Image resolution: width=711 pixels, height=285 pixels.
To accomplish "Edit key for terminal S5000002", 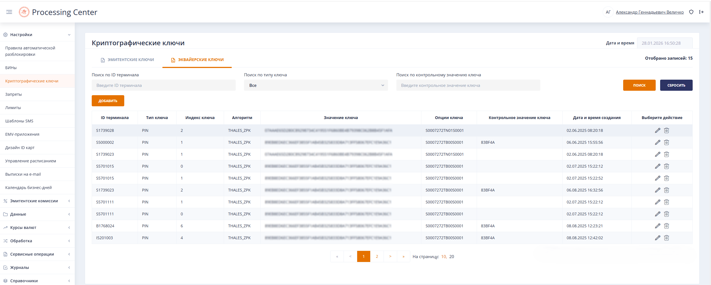I will pos(657,142).
